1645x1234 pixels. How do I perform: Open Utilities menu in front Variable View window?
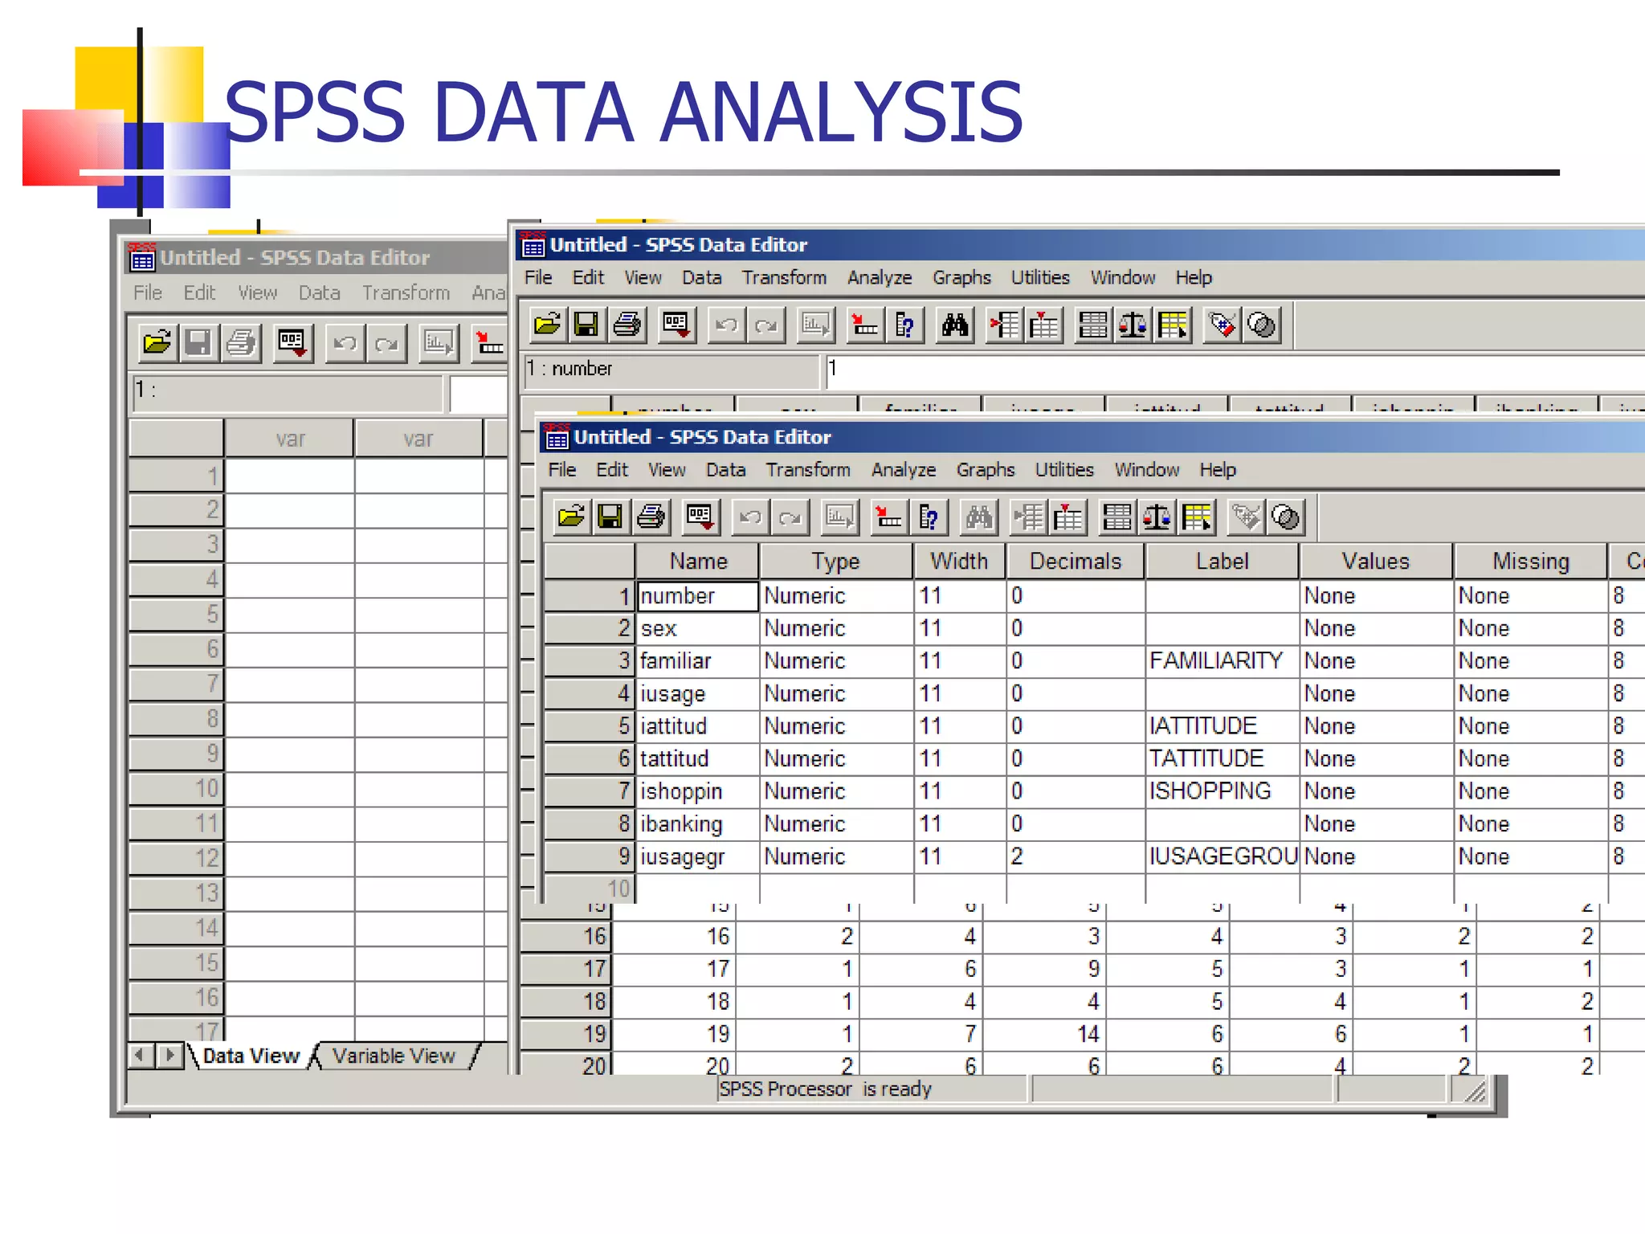click(x=1064, y=470)
